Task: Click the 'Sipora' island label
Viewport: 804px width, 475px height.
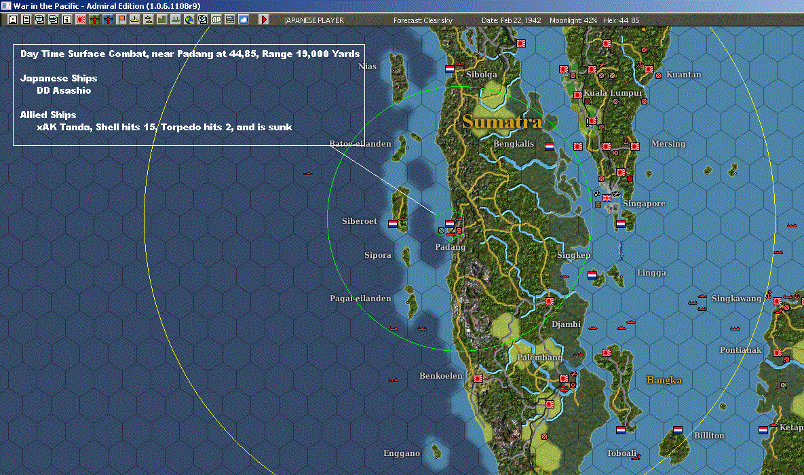Action: 377,255
